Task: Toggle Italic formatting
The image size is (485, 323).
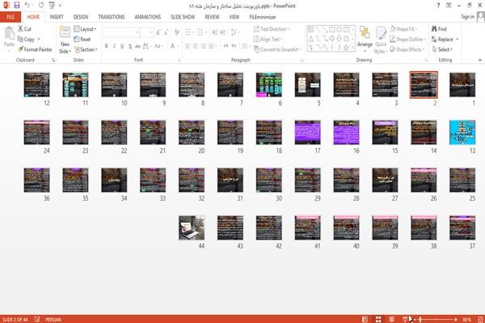Action: [114, 46]
